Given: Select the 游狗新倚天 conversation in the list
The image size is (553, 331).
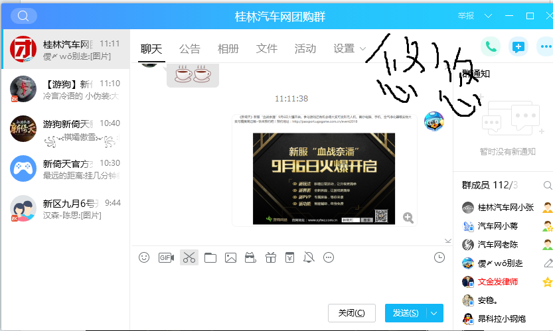Looking at the screenshot, I should [x=65, y=130].
